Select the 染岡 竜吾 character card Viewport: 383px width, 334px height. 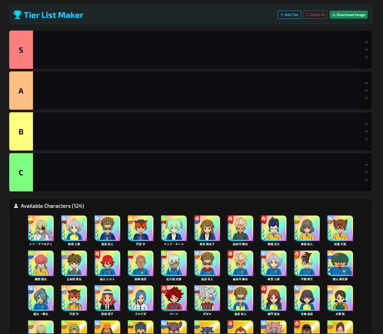pyautogui.click(x=140, y=266)
